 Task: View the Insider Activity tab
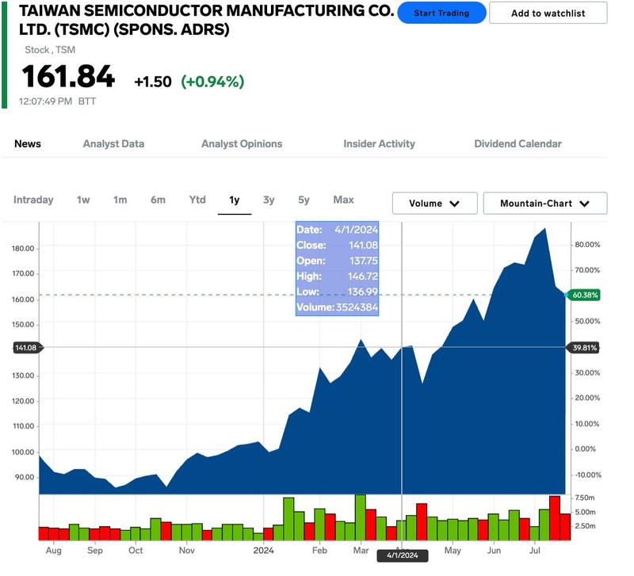380,144
